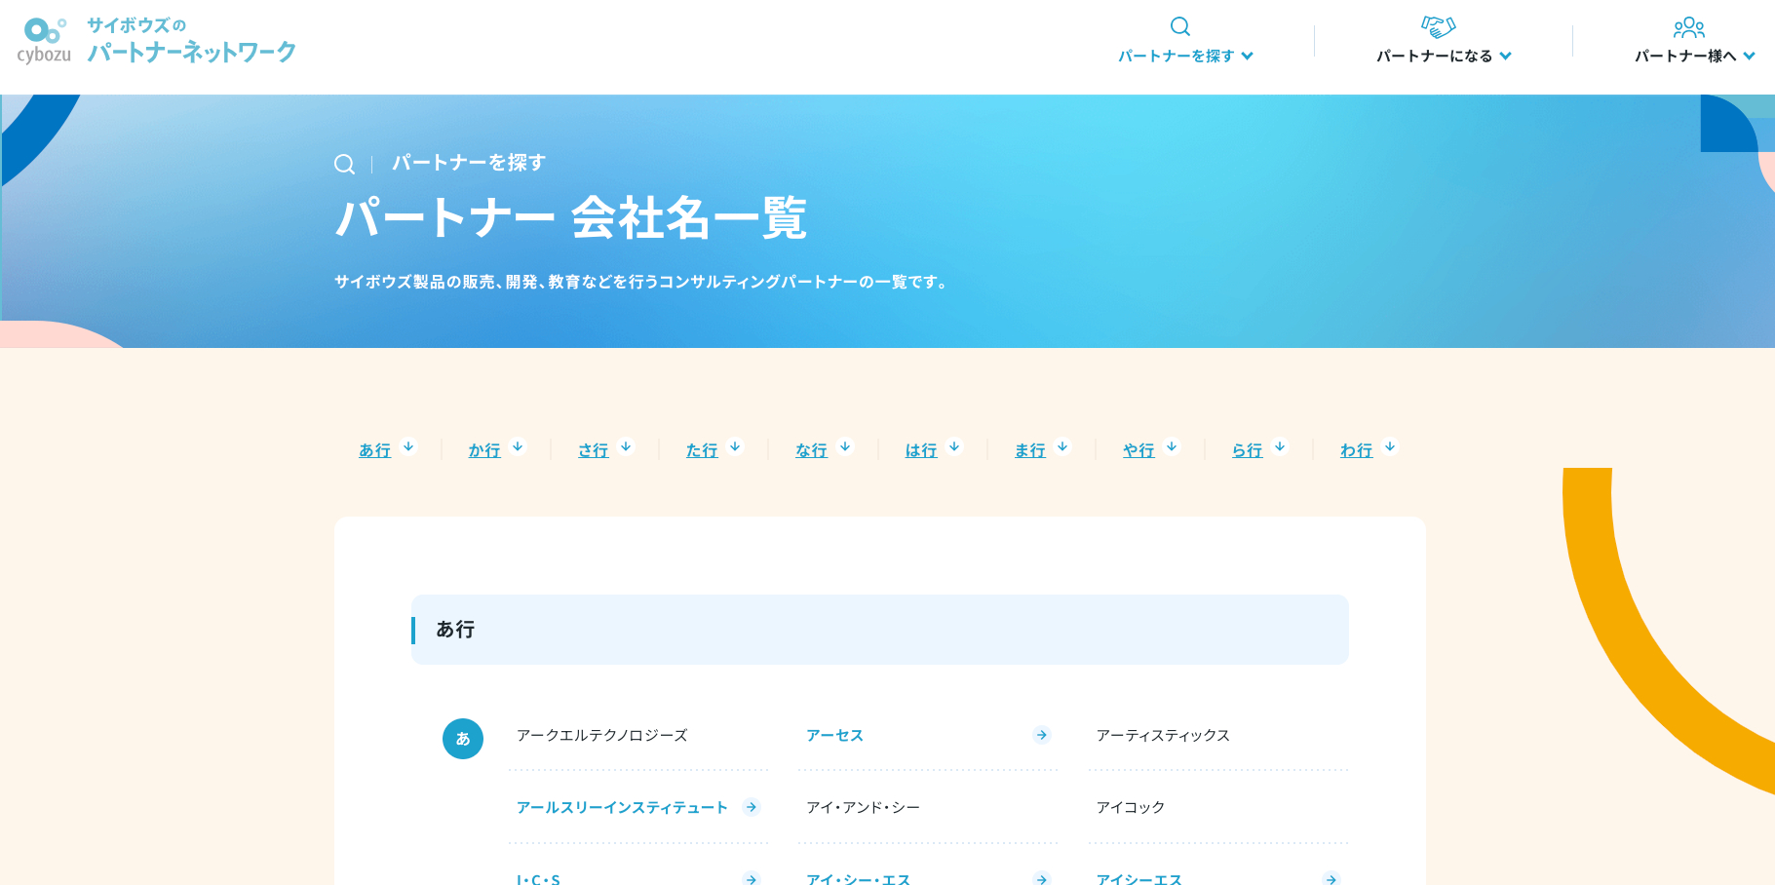This screenshot has height=885, width=1775.
Task: Jump to the ら行 section link
Action: (x=1247, y=450)
